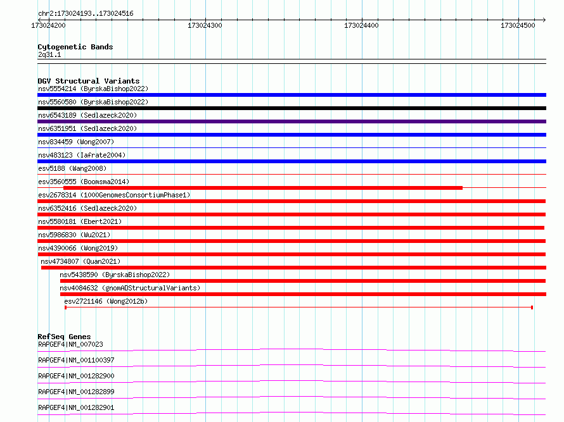Click nsv6351951 (Sedlazeck2020) label
Viewport: 564px width, 422px height.
87,128
